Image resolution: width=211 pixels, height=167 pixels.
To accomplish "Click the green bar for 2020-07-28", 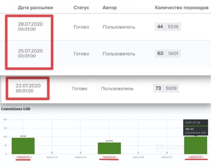I will [195, 147].
